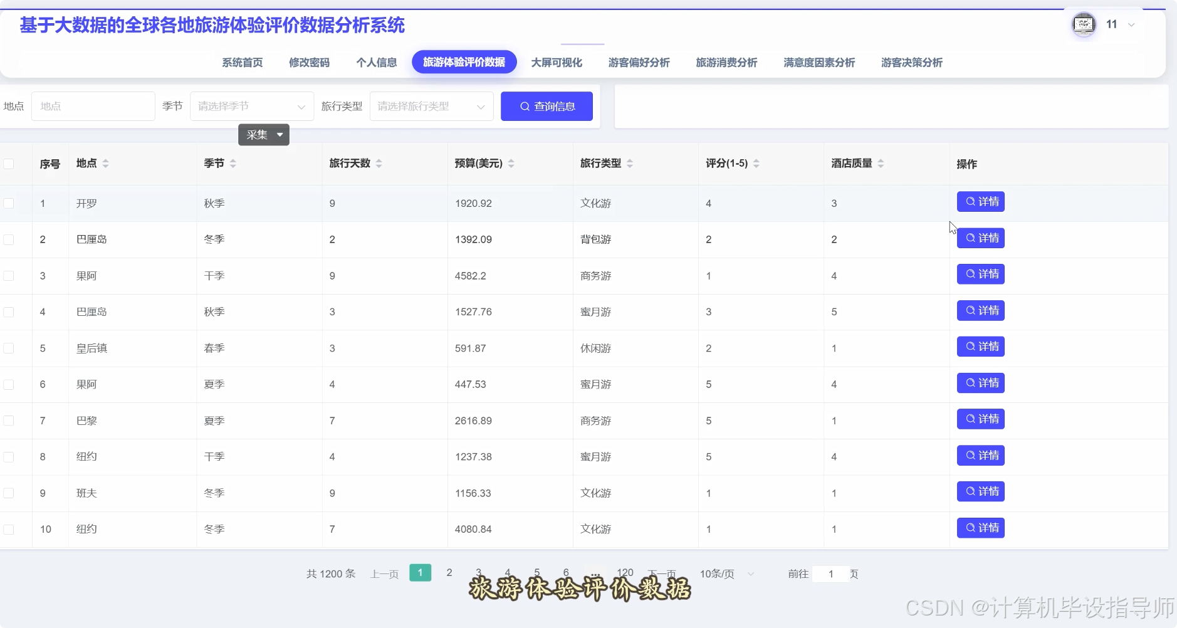
Task: Click 上一页 previous page button
Action: point(385,574)
